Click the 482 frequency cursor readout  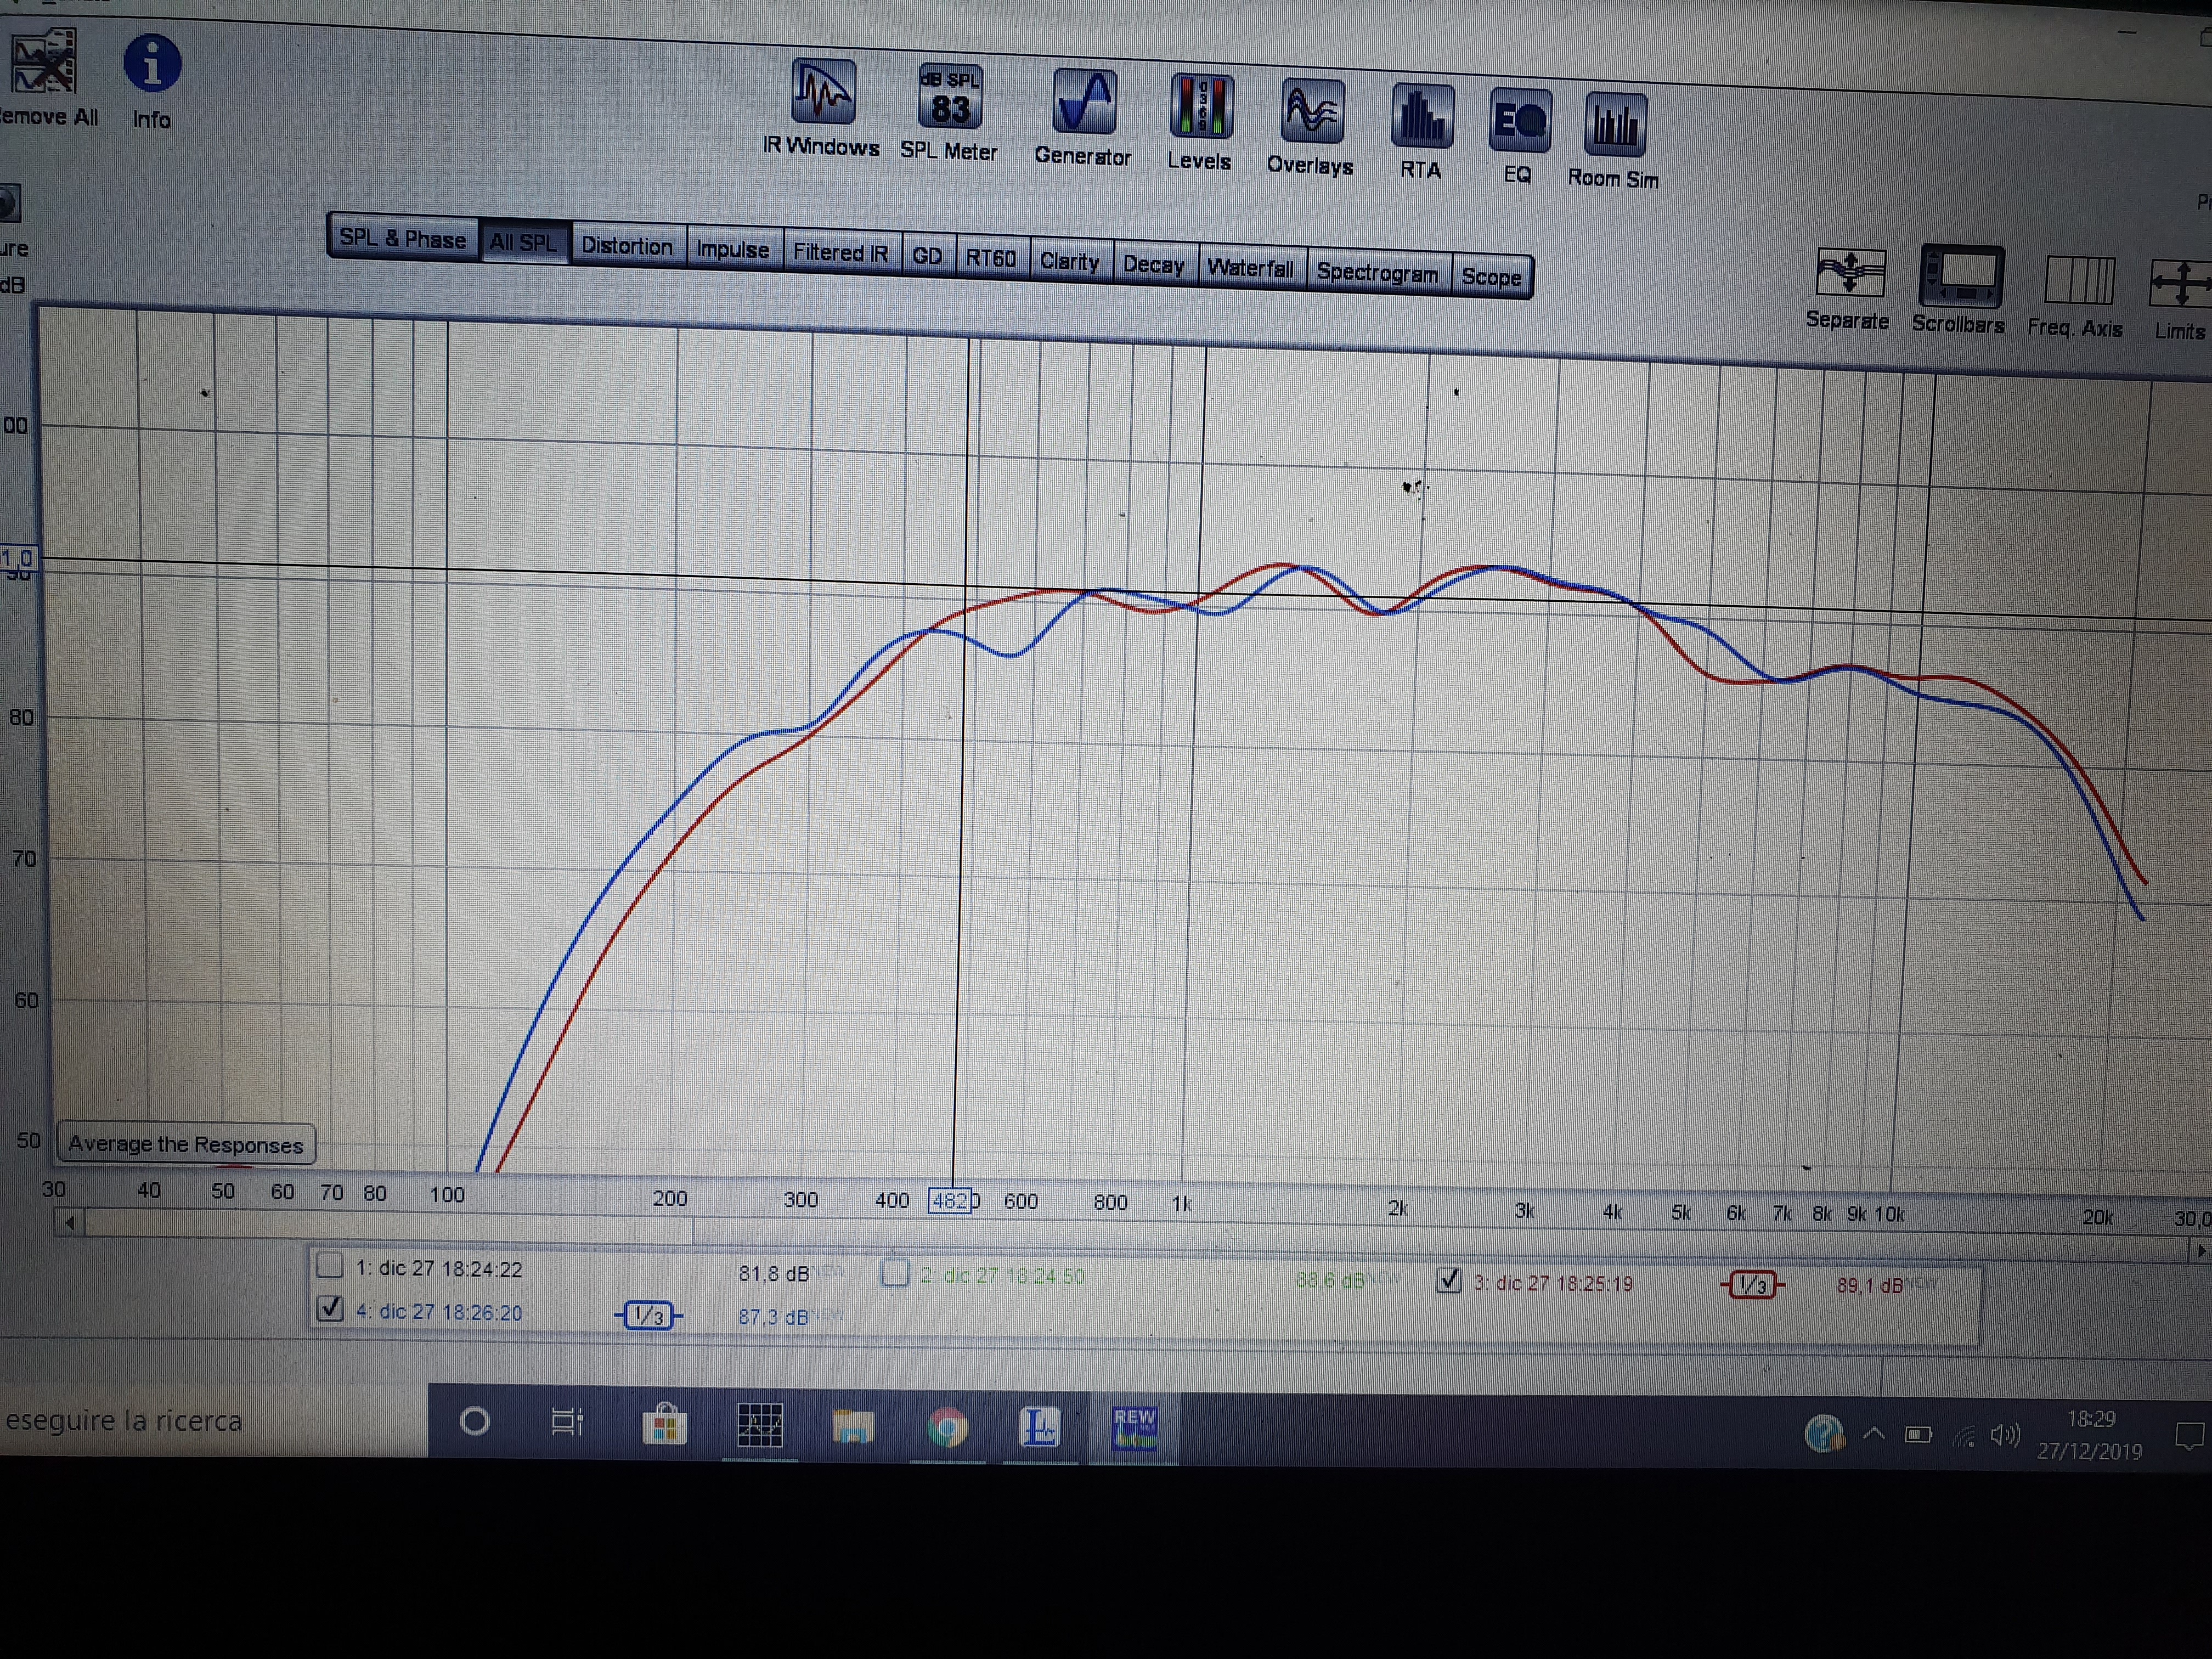click(951, 1200)
